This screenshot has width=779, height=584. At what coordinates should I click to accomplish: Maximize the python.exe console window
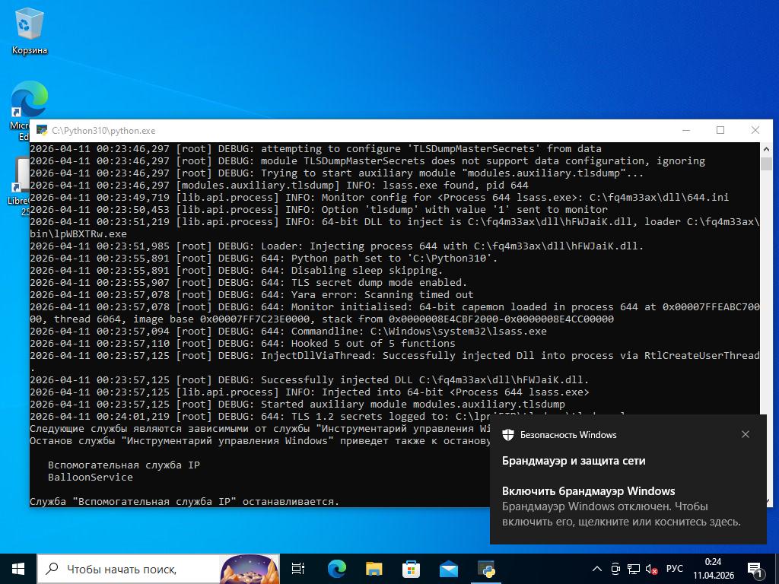720,130
